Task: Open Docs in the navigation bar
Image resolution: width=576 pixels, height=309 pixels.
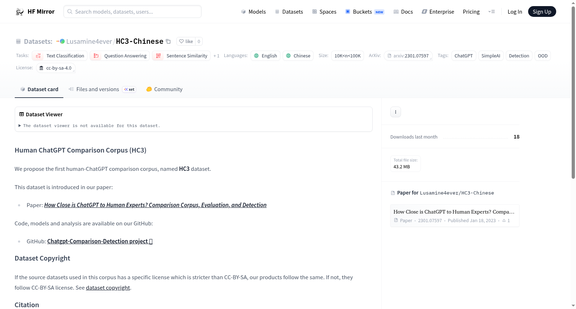Action: 403,12
